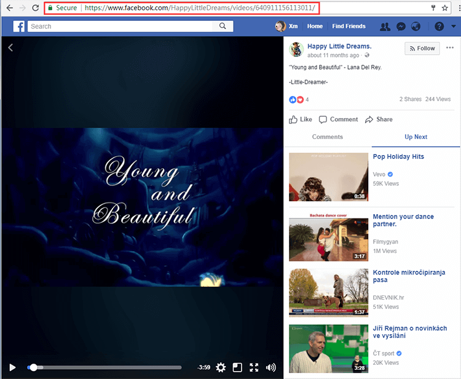
Task: Open Find Friends in top bar
Action: tap(349, 26)
